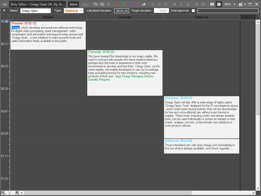This screenshot has height=196, width=261.
Task: Insert a Transcript section with green T
Action: click(124, 4)
